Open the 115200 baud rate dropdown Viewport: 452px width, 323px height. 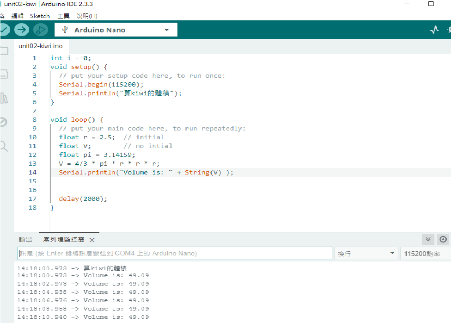[425, 254]
